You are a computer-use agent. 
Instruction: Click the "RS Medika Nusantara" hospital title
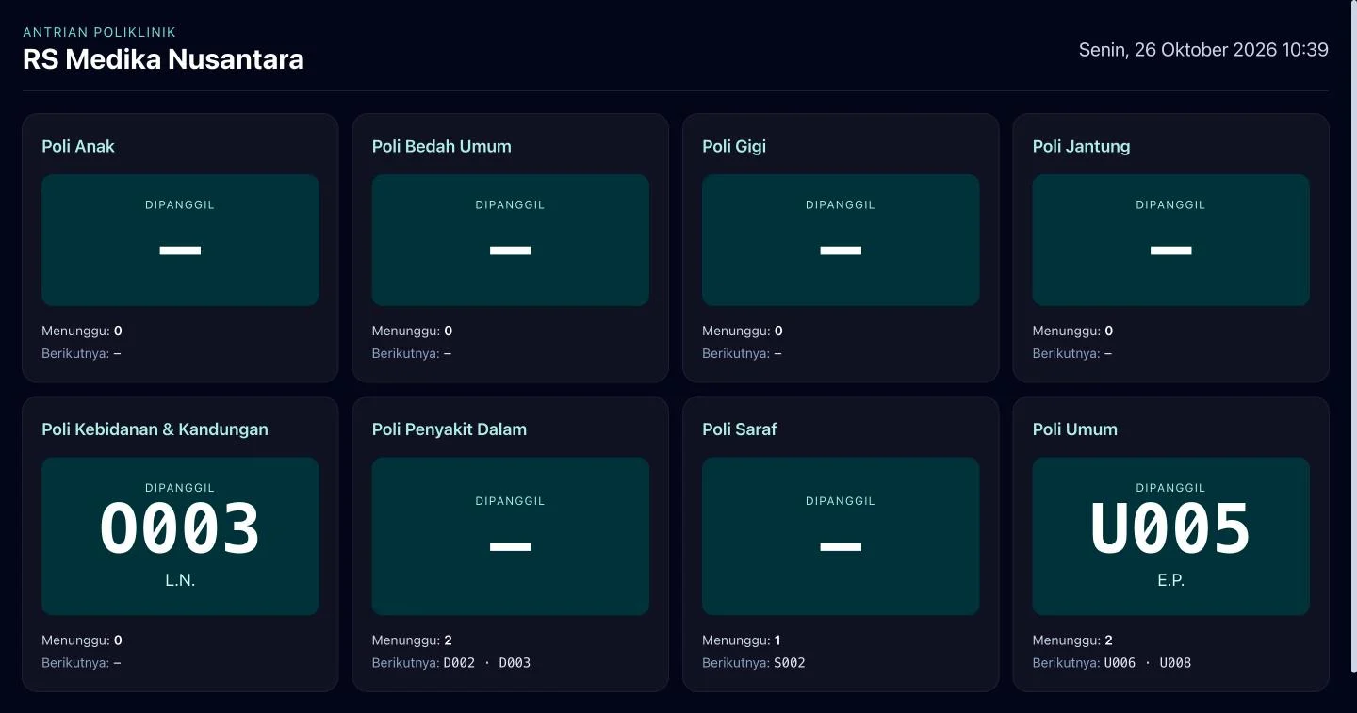[163, 59]
